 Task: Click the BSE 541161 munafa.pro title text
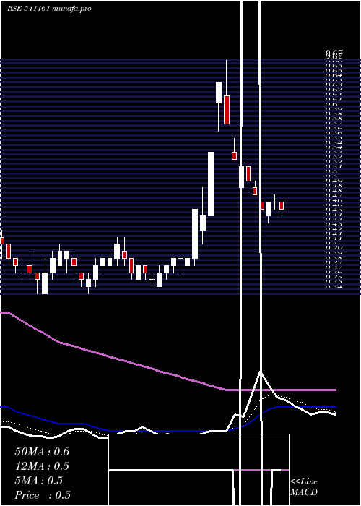coord(49,9)
